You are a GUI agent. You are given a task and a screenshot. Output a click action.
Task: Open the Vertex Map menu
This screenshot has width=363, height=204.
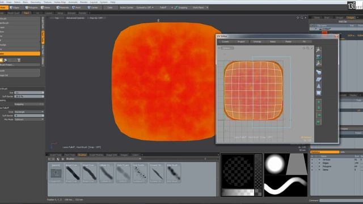pyautogui.click(x=60, y=2)
